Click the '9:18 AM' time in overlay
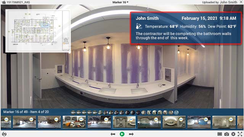 tap(228, 18)
